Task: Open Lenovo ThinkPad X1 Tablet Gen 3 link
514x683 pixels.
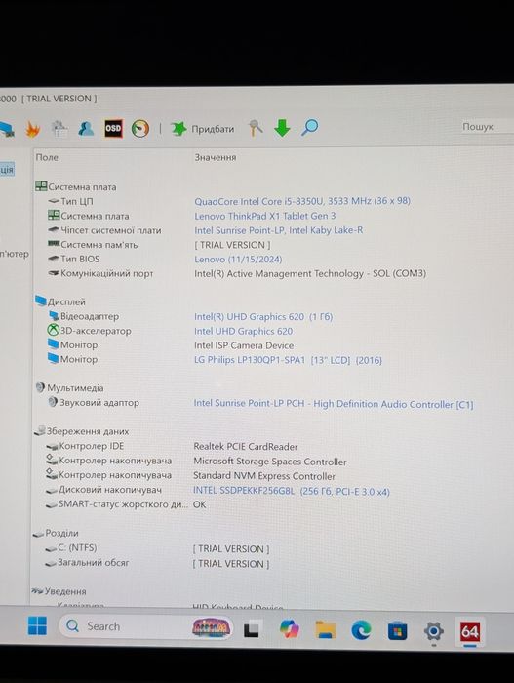Action: [x=265, y=216]
